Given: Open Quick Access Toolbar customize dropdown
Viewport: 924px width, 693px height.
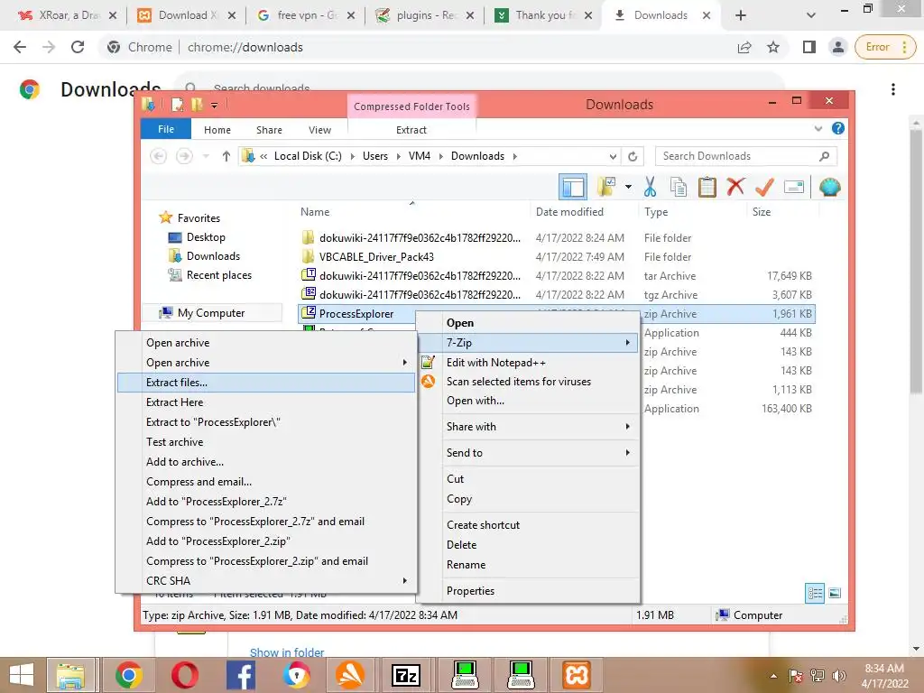Looking at the screenshot, I should pyautogui.click(x=215, y=105).
